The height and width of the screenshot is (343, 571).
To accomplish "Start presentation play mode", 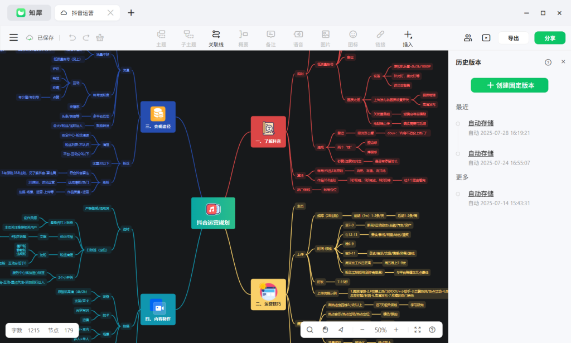I will click(x=486, y=38).
